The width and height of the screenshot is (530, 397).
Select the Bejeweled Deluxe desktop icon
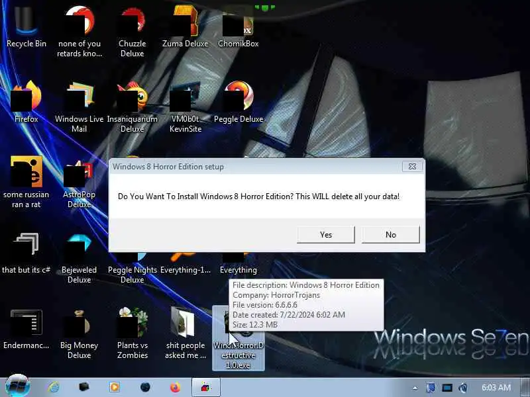pos(79,258)
